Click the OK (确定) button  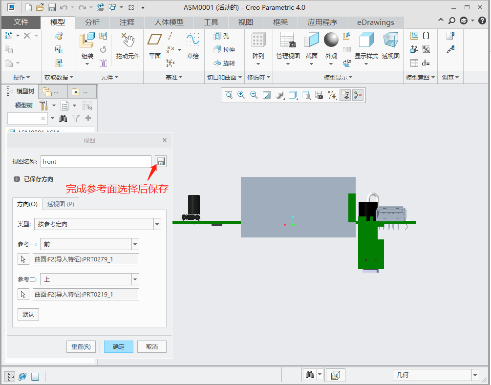click(x=118, y=346)
